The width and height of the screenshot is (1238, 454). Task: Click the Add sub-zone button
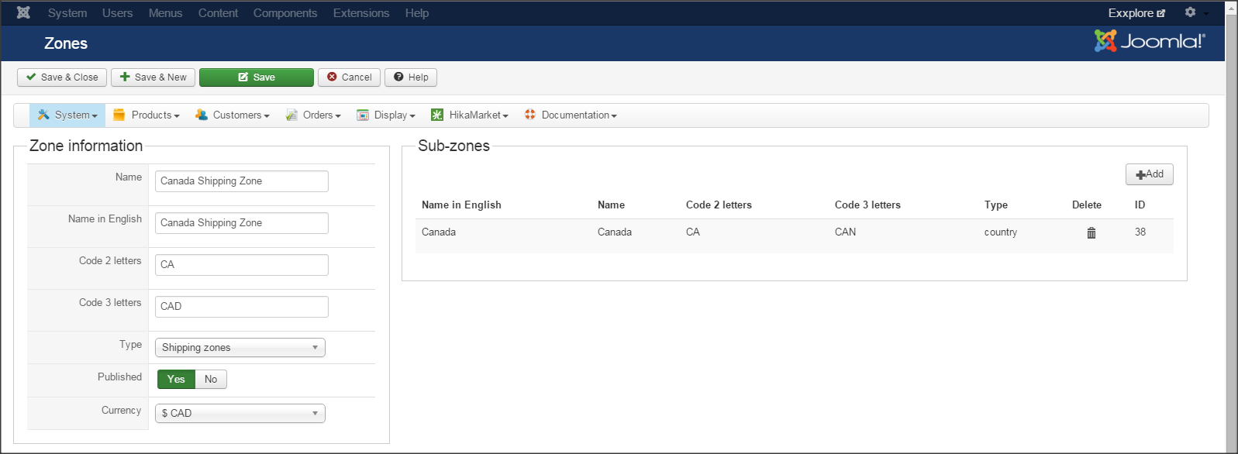click(x=1149, y=174)
